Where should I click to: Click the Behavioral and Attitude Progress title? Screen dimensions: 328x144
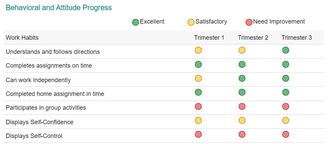tap(59, 8)
